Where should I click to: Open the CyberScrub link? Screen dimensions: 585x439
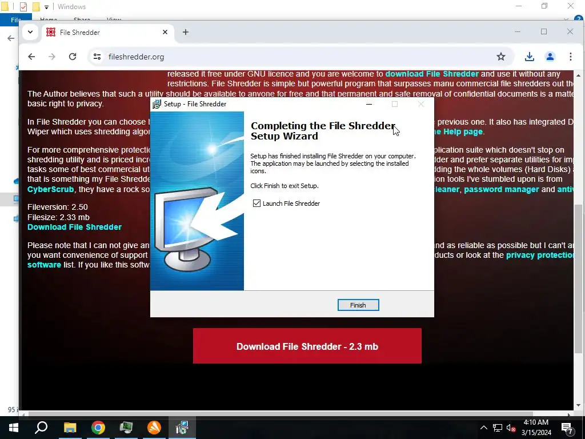pos(50,189)
